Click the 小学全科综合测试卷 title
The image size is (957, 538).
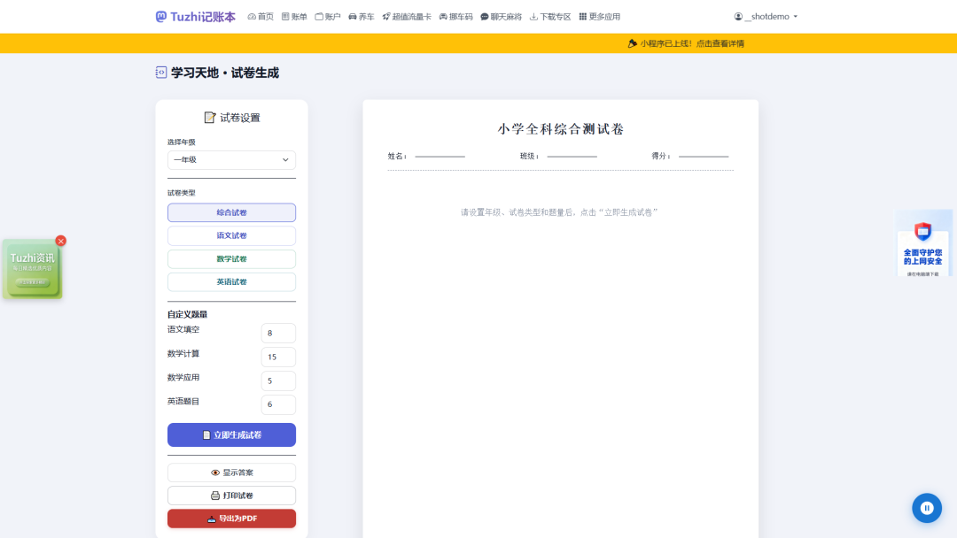pyautogui.click(x=560, y=128)
